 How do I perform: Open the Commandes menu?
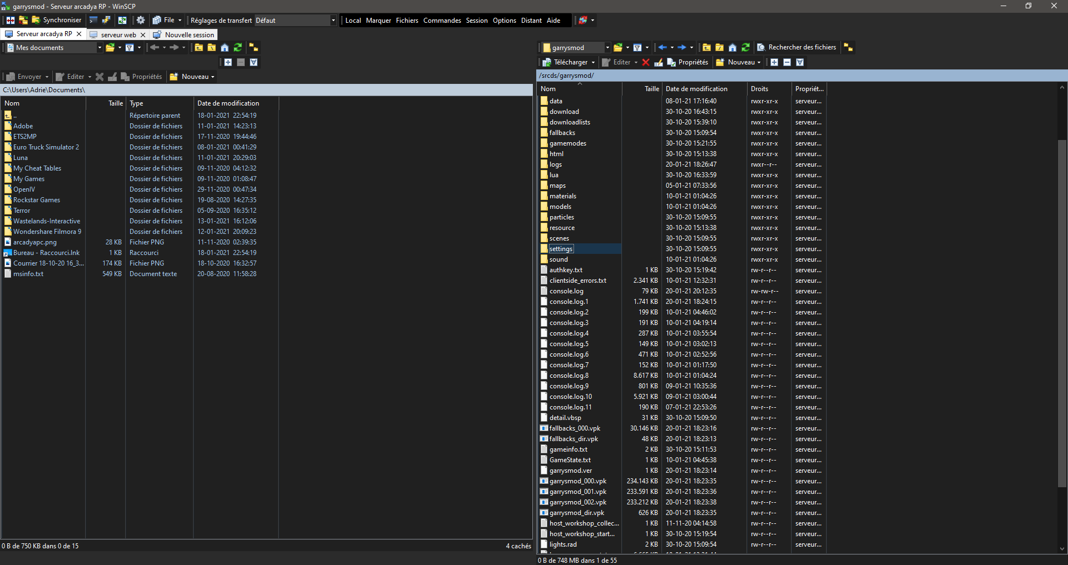pos(442,21)
